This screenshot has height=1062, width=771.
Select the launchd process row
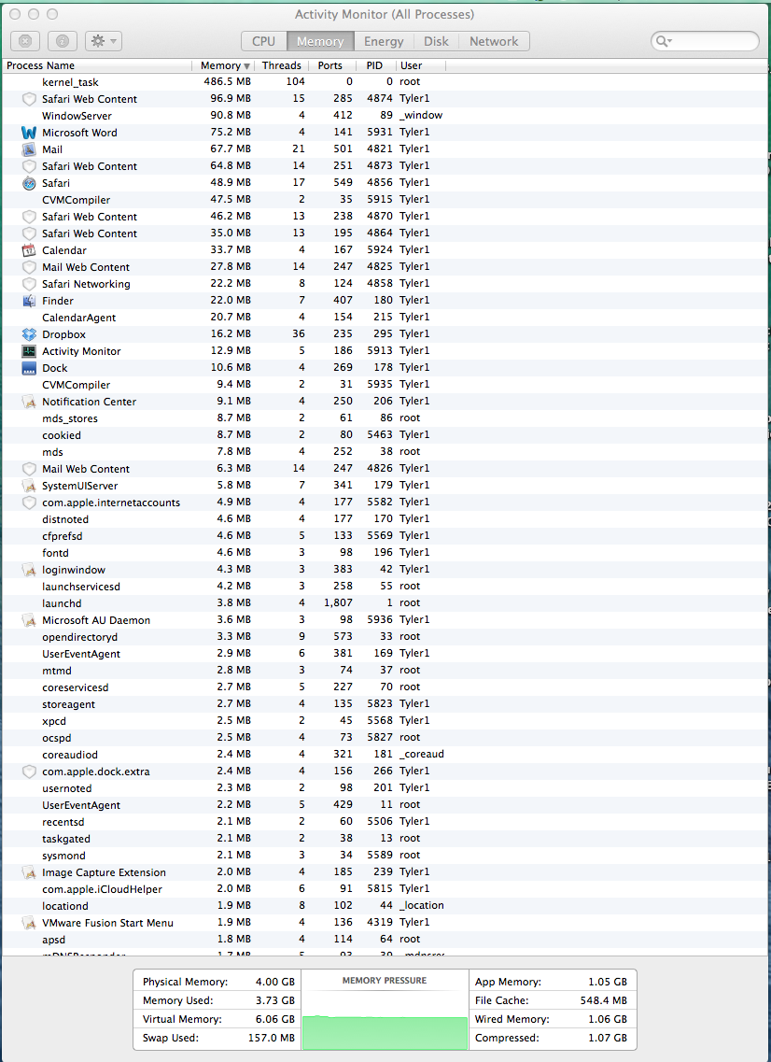pyautogui.click(x=385, y=603)
